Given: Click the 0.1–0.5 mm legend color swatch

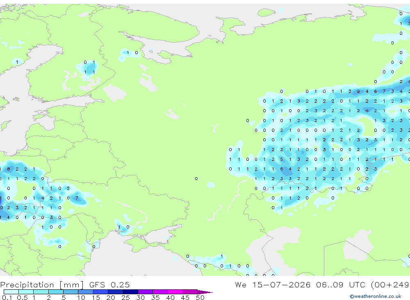Looking at the screenshot, I should [11, 292].
